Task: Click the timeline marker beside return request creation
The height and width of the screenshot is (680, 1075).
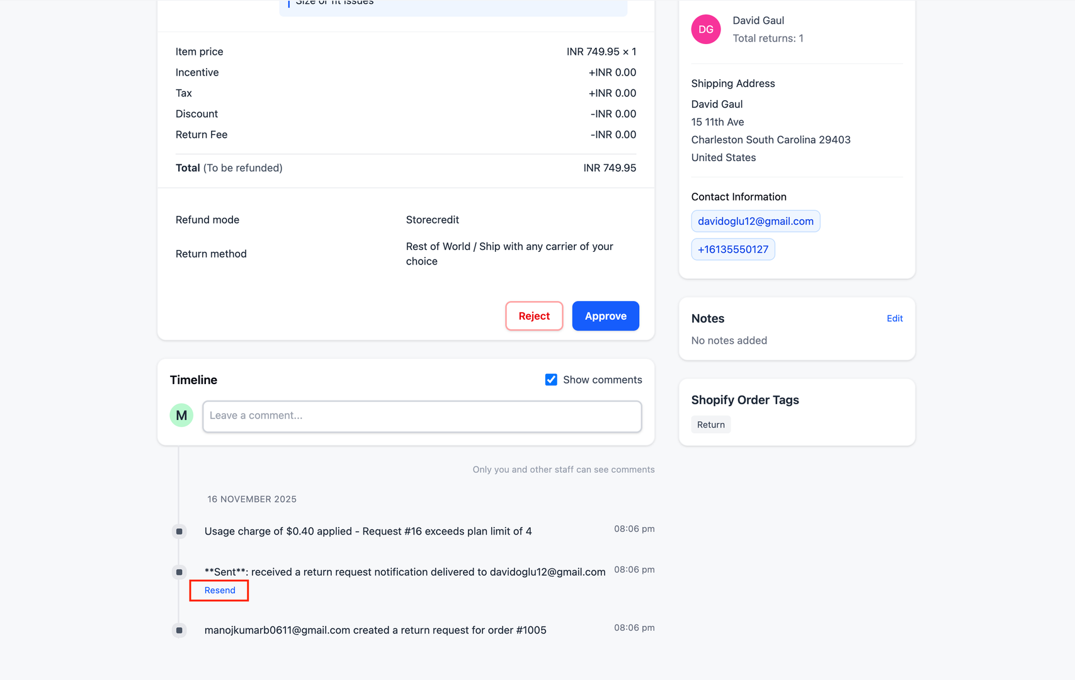Action: pyautogui.click(x=179, y=630)
